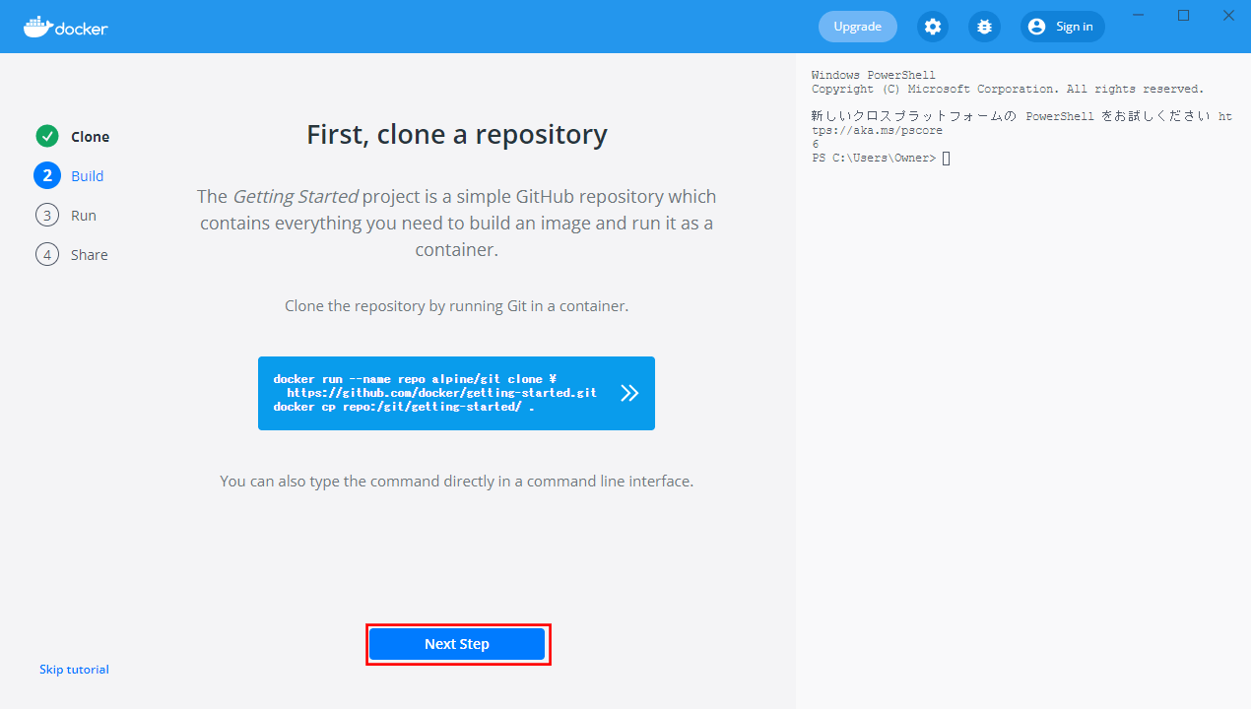Click the 'Copyright (C) Microsoft Corporation' line
The height and width of the screenshot is (709, 1251).
[x=1008, y=89]
